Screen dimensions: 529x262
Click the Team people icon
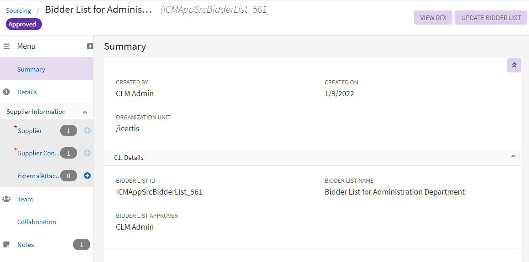point(6,199)
